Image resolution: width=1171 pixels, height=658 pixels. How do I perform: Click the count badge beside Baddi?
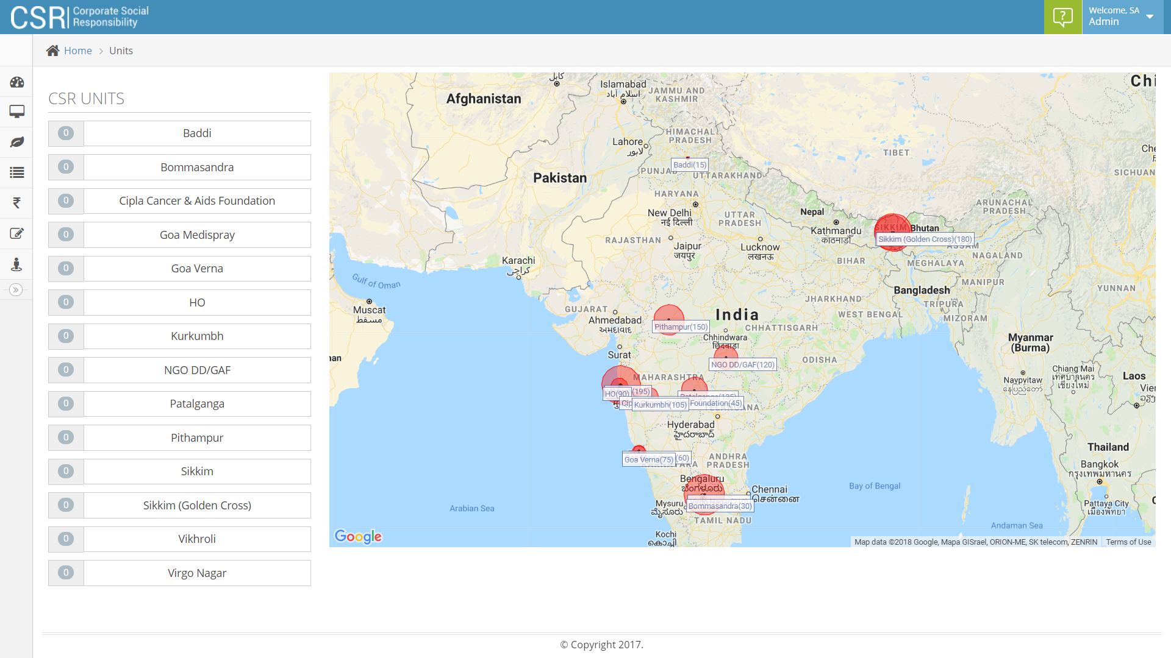[x=66, y=133]
